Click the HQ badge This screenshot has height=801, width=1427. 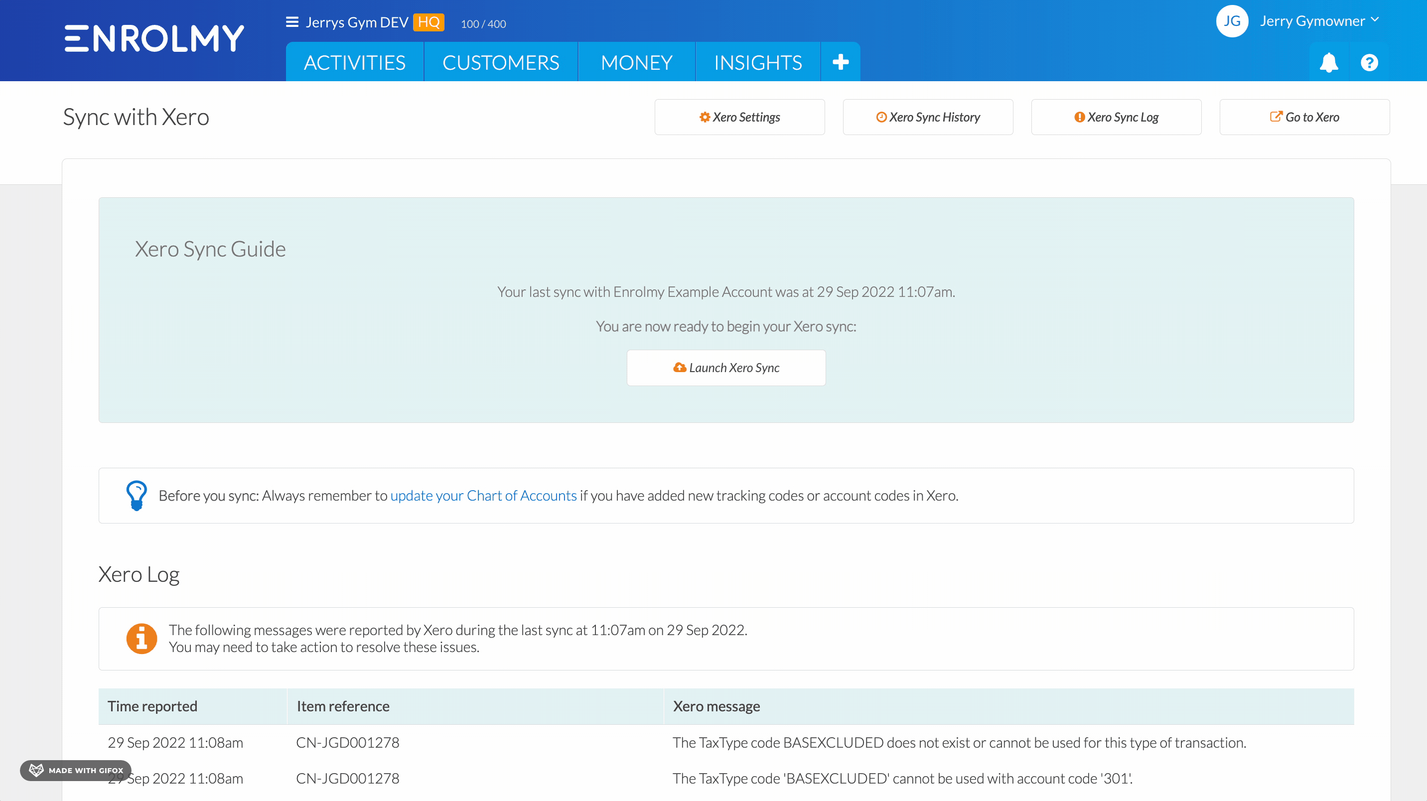point(429,22)
